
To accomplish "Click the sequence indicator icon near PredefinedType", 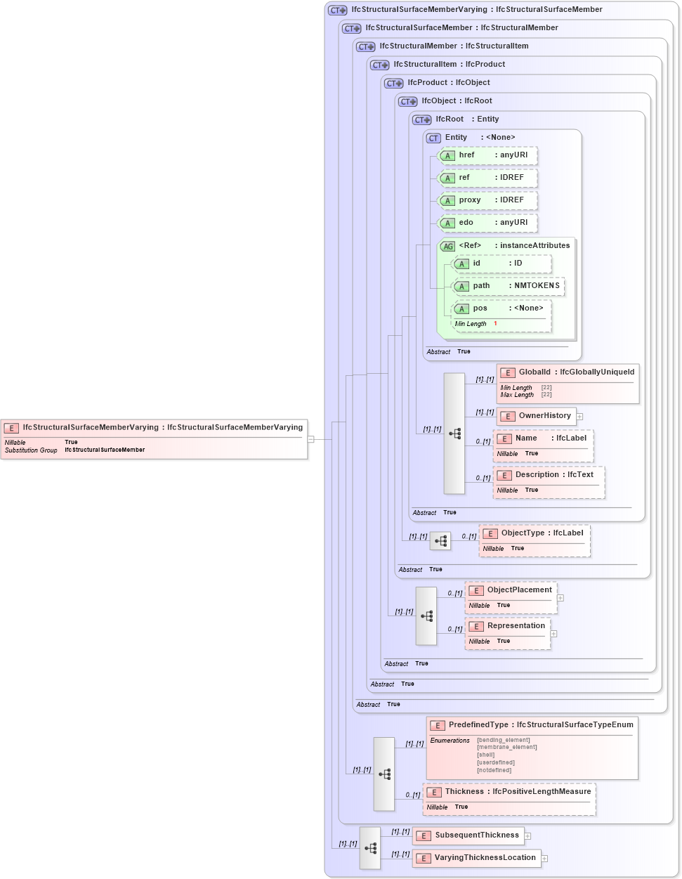I will [x=383, y=773].
